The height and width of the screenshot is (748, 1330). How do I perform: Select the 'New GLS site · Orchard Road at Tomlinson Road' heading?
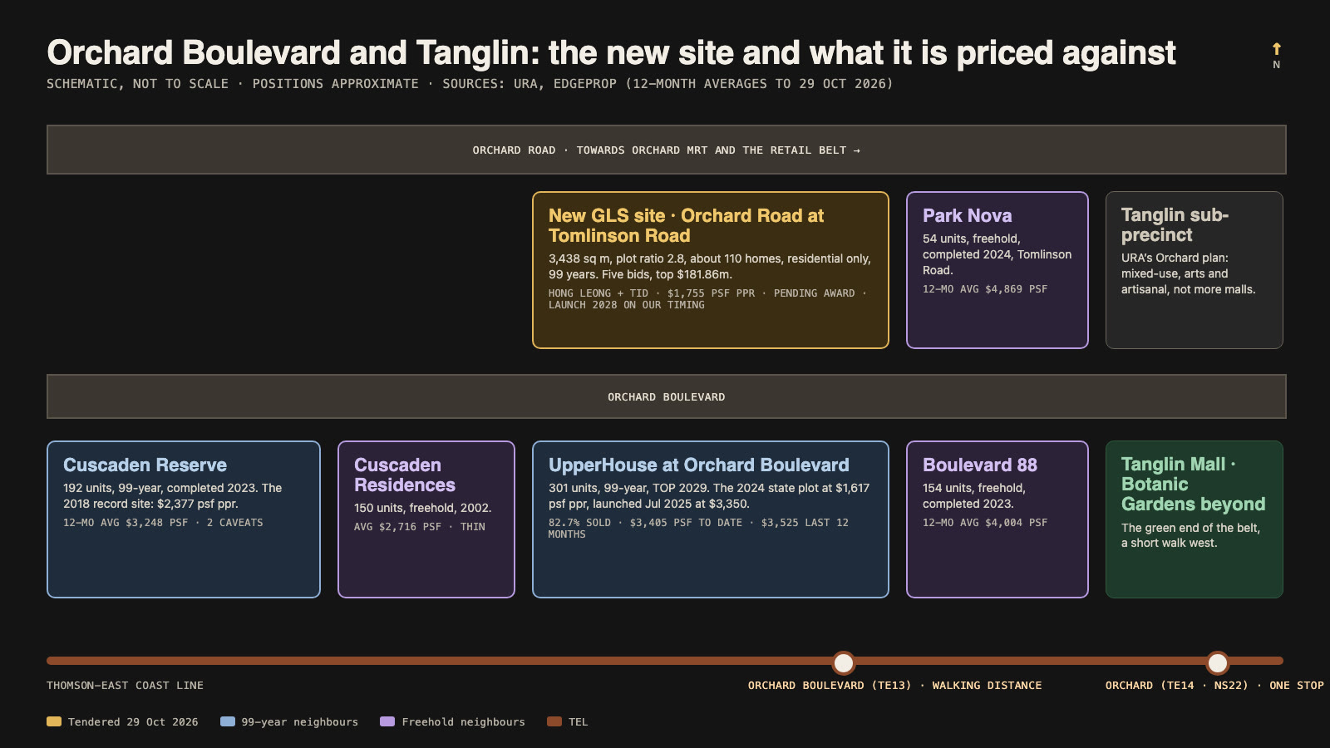click(x=686, y=226)
